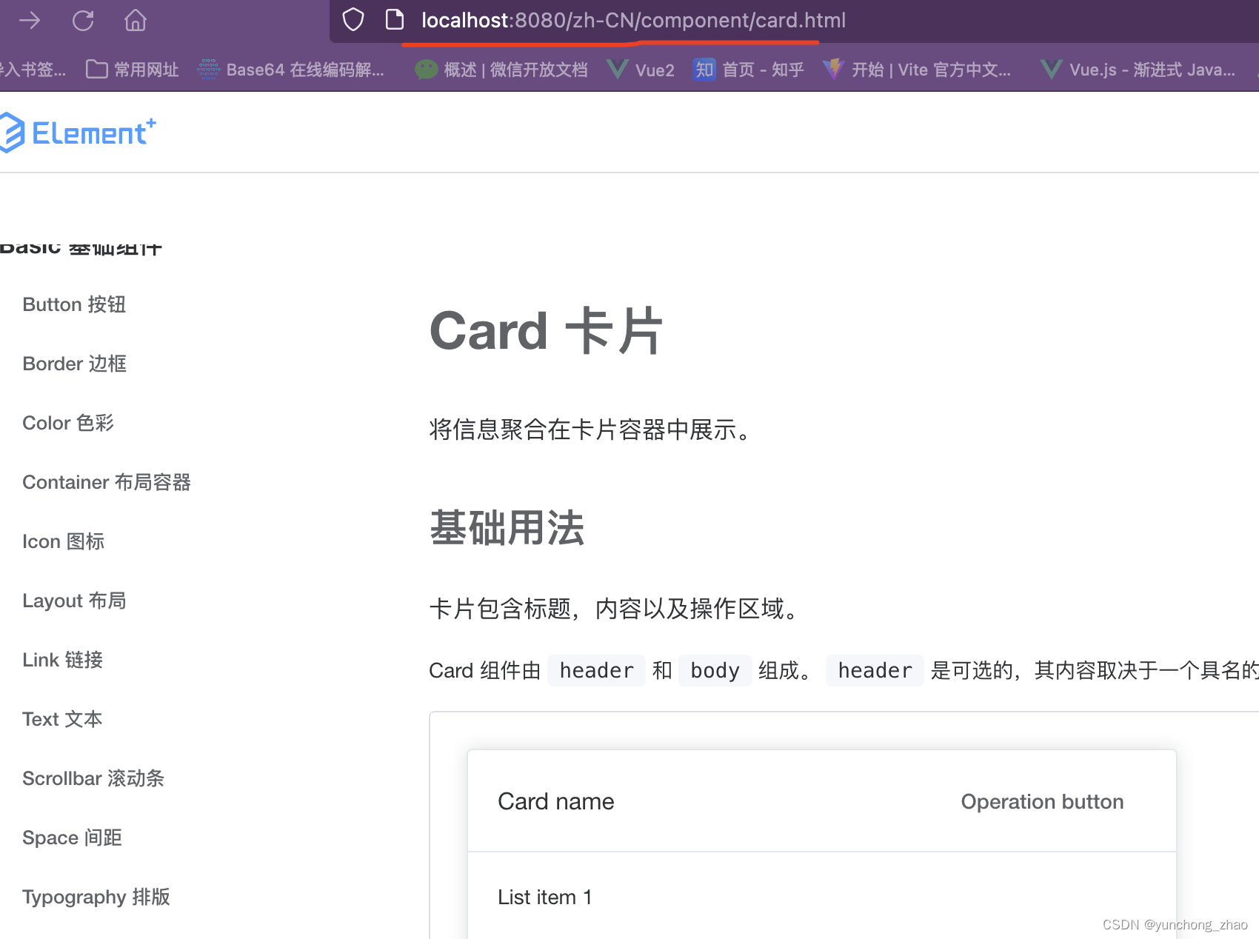This screenshot has width=1259, height=939.
Task: Select Scrollbar 滚动条 sidebar entry
Action: [93, 778]
